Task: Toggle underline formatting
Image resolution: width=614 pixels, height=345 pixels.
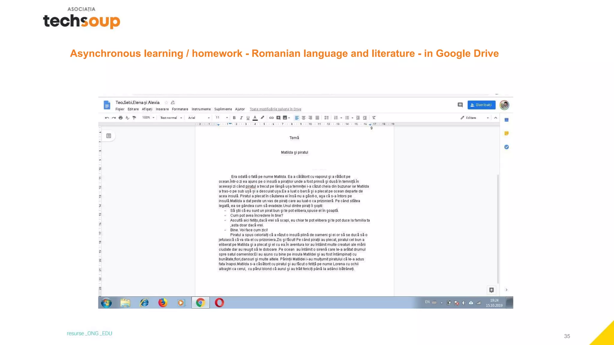Action: coord(248,118)
